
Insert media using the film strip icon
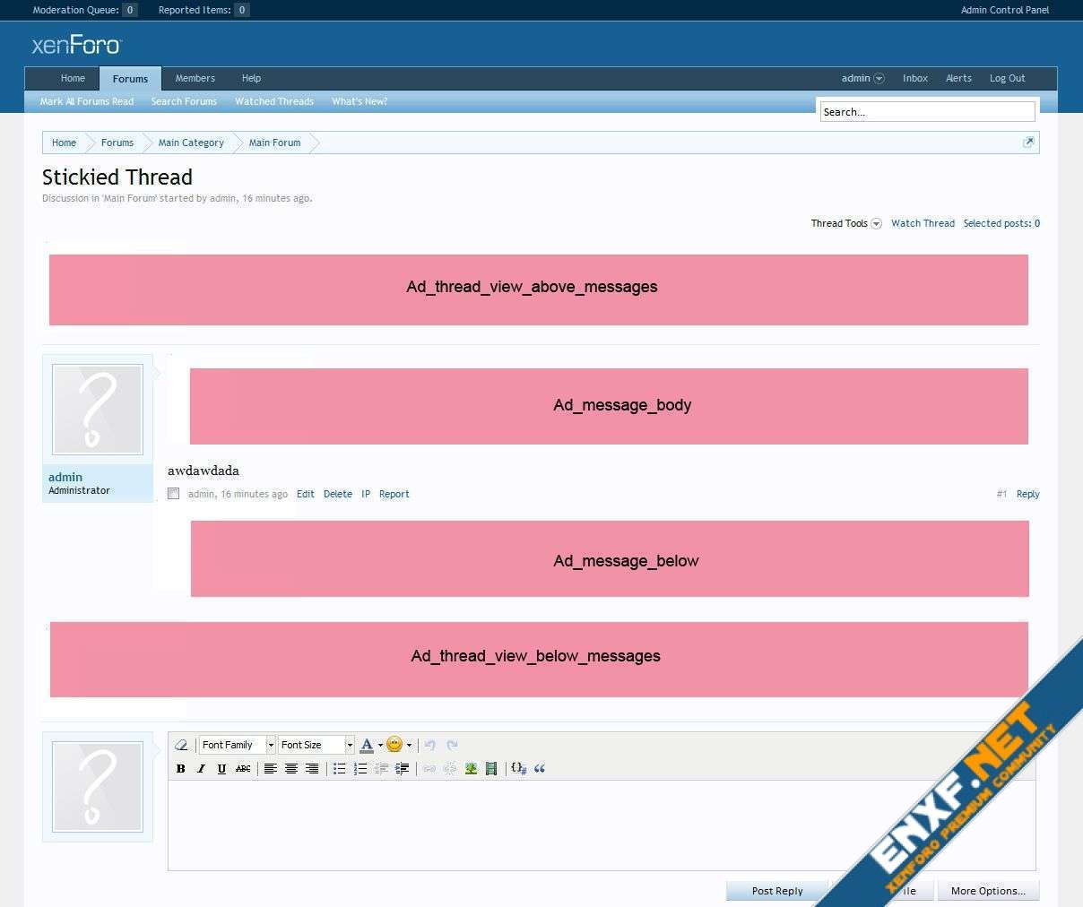click(491, 768)
